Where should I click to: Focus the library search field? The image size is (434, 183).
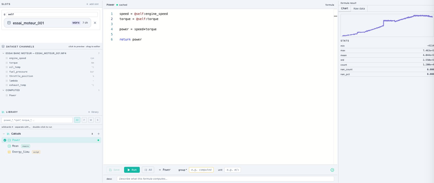point(37,120)
